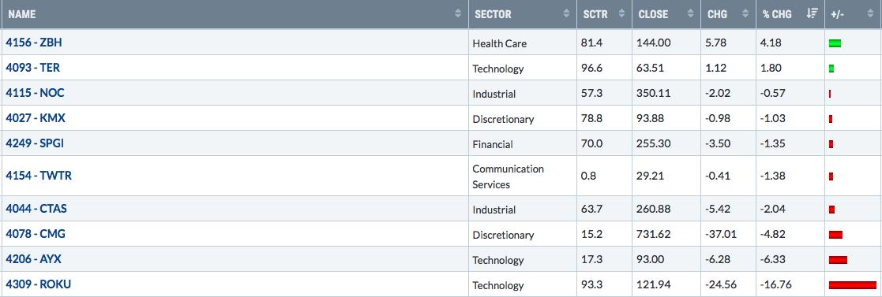Sort table by NAME column arrows
The width and height of the screenshot is (882, 297).
click(x=458, y=14)
